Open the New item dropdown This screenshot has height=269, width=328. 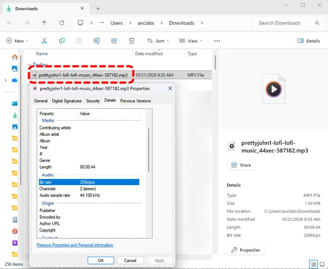coord(17,41)
